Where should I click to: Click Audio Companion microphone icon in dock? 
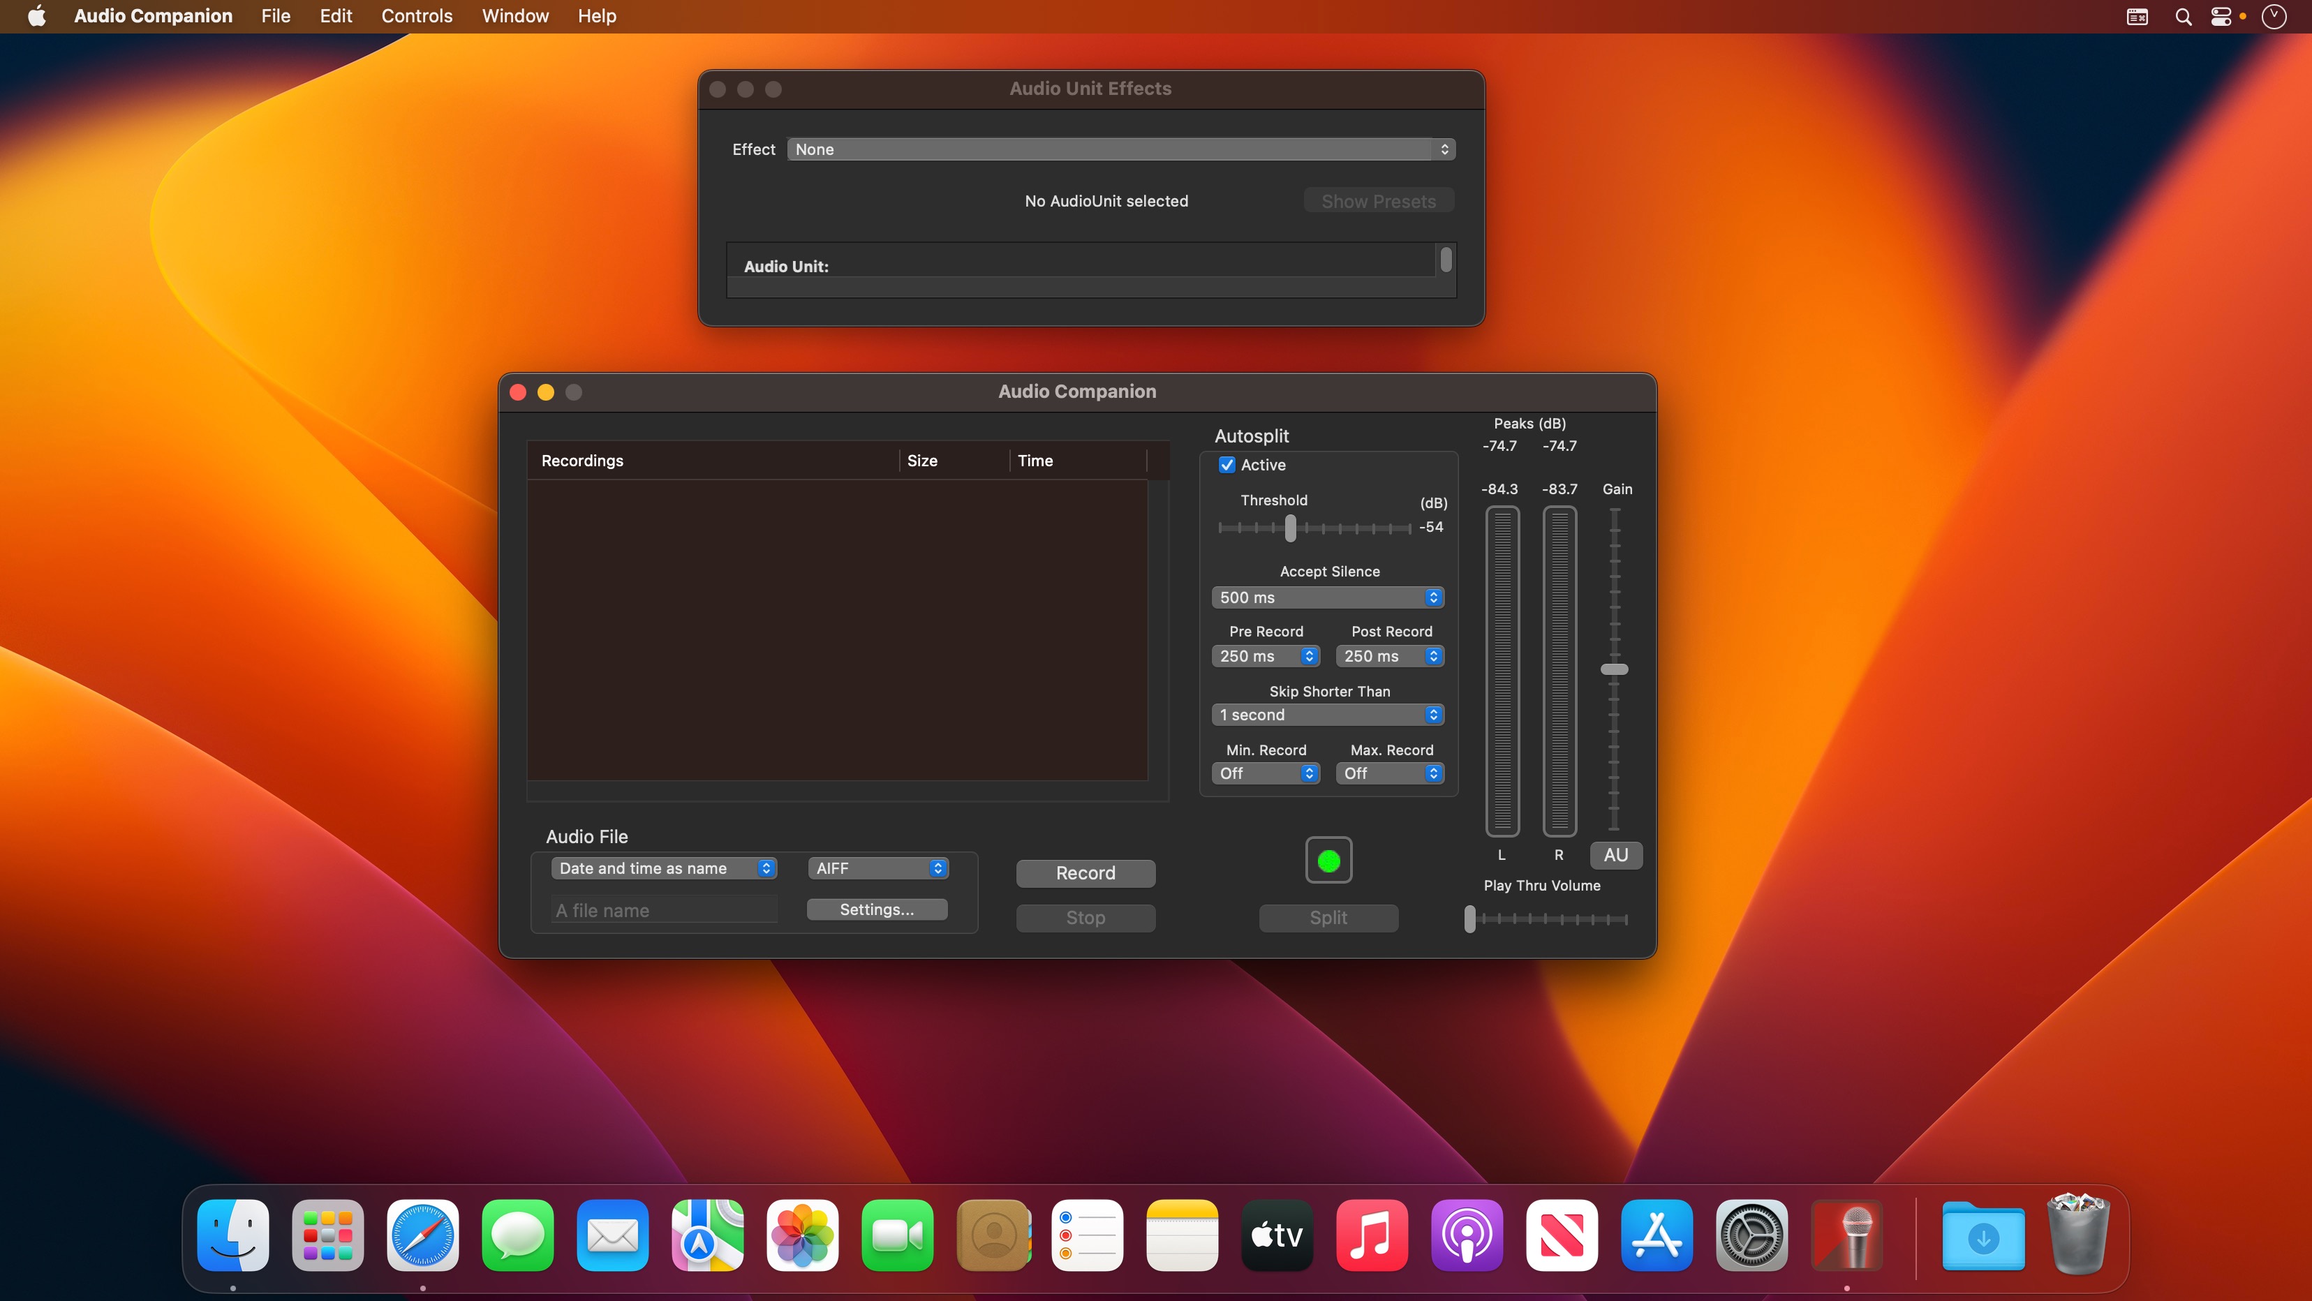coord(1847,1235)
